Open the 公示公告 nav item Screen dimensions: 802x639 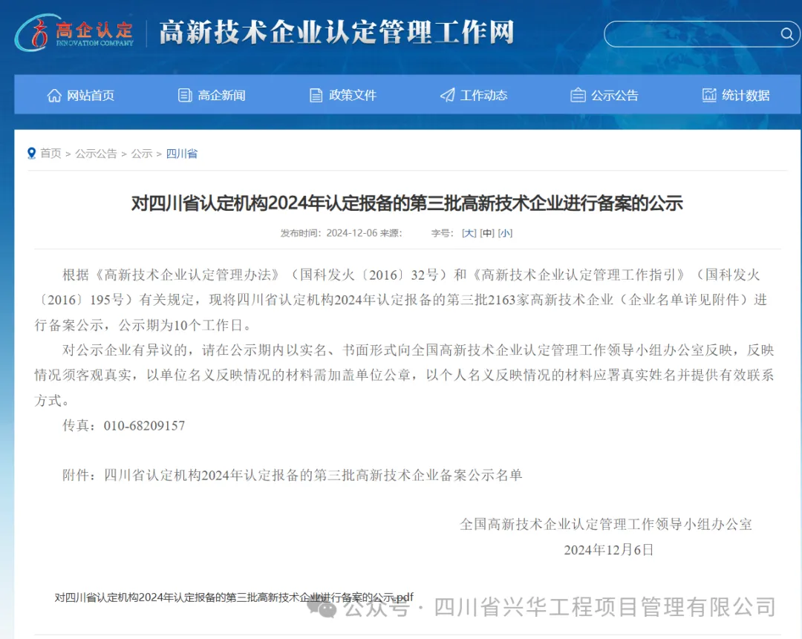click(615, 95)
